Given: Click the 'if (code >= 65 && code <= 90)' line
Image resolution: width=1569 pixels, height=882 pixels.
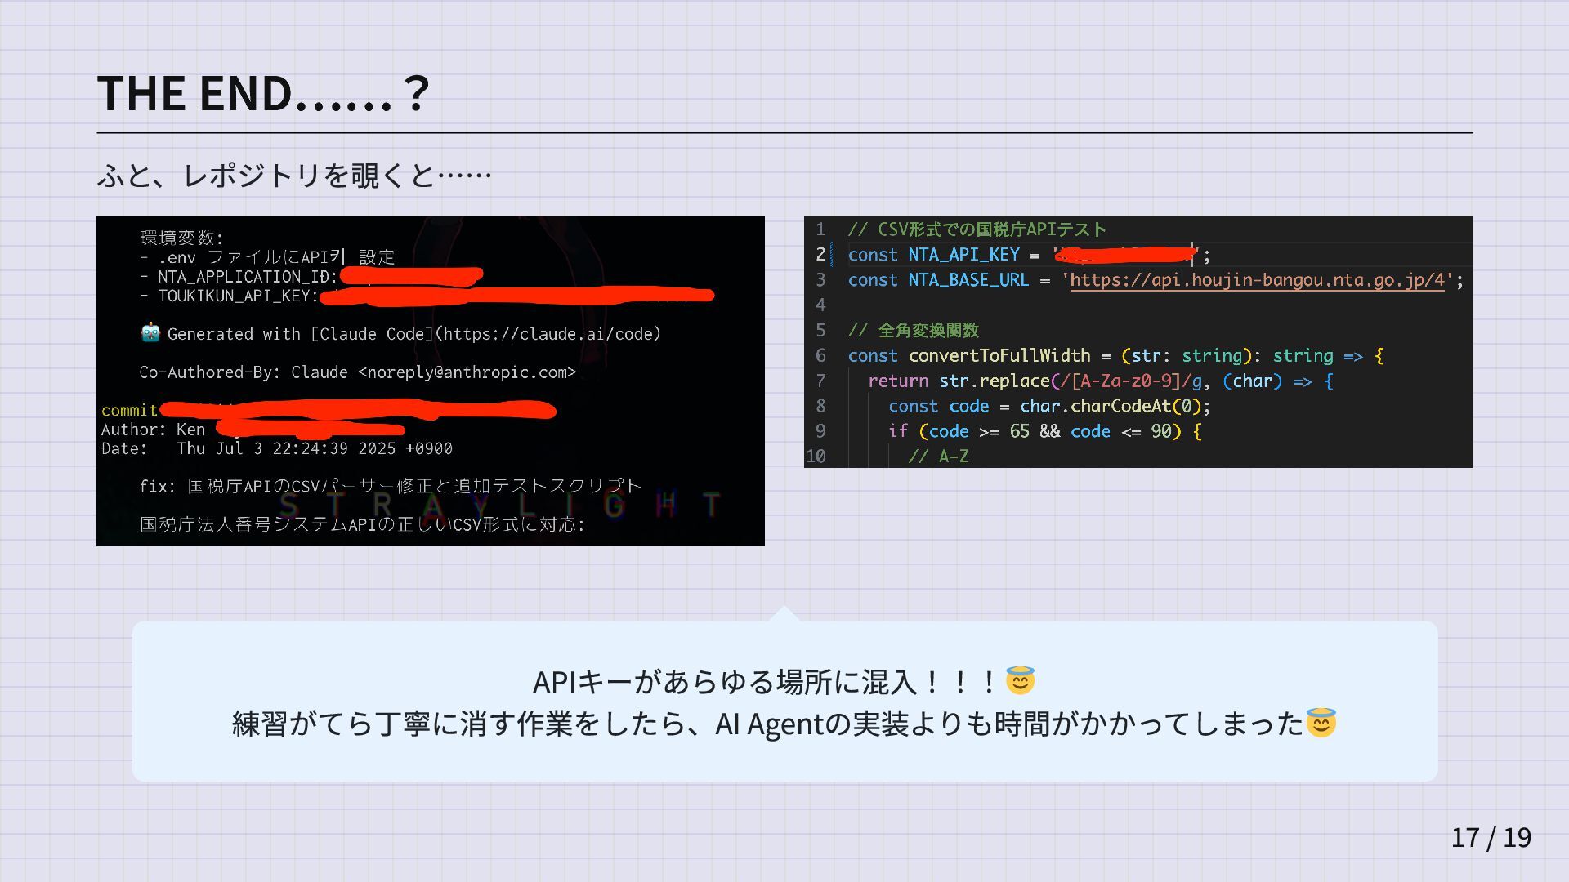Looking at the screenshot, I should click(x=1045, y=431).
